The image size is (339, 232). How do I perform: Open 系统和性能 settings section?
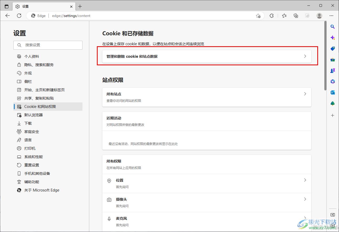48,157
